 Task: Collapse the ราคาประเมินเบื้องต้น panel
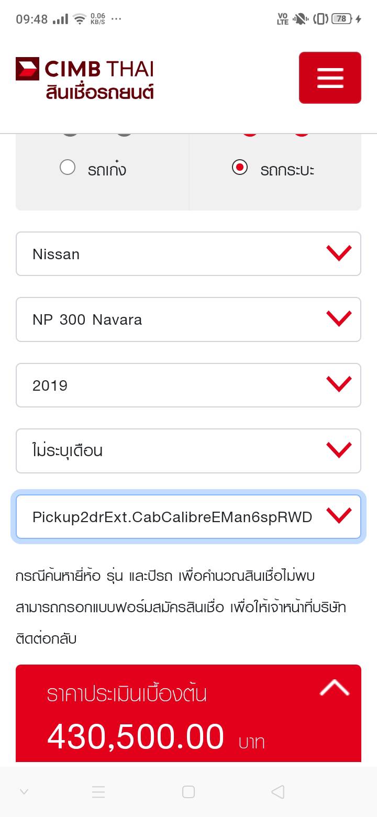click(x=334, y=688)
